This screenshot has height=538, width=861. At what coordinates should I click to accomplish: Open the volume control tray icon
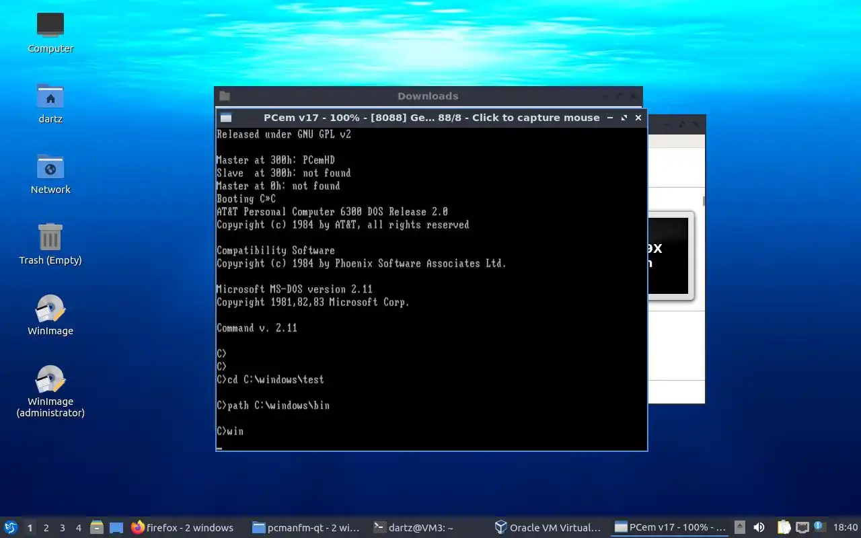point(759,528)
